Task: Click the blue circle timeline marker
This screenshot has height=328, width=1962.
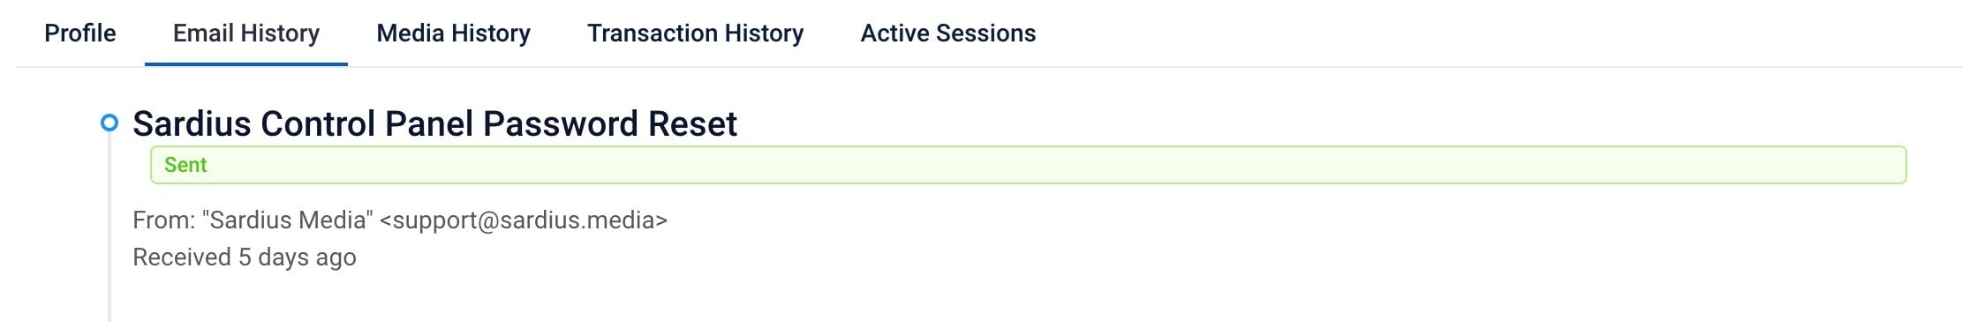Action: click(x=109, y=123)
